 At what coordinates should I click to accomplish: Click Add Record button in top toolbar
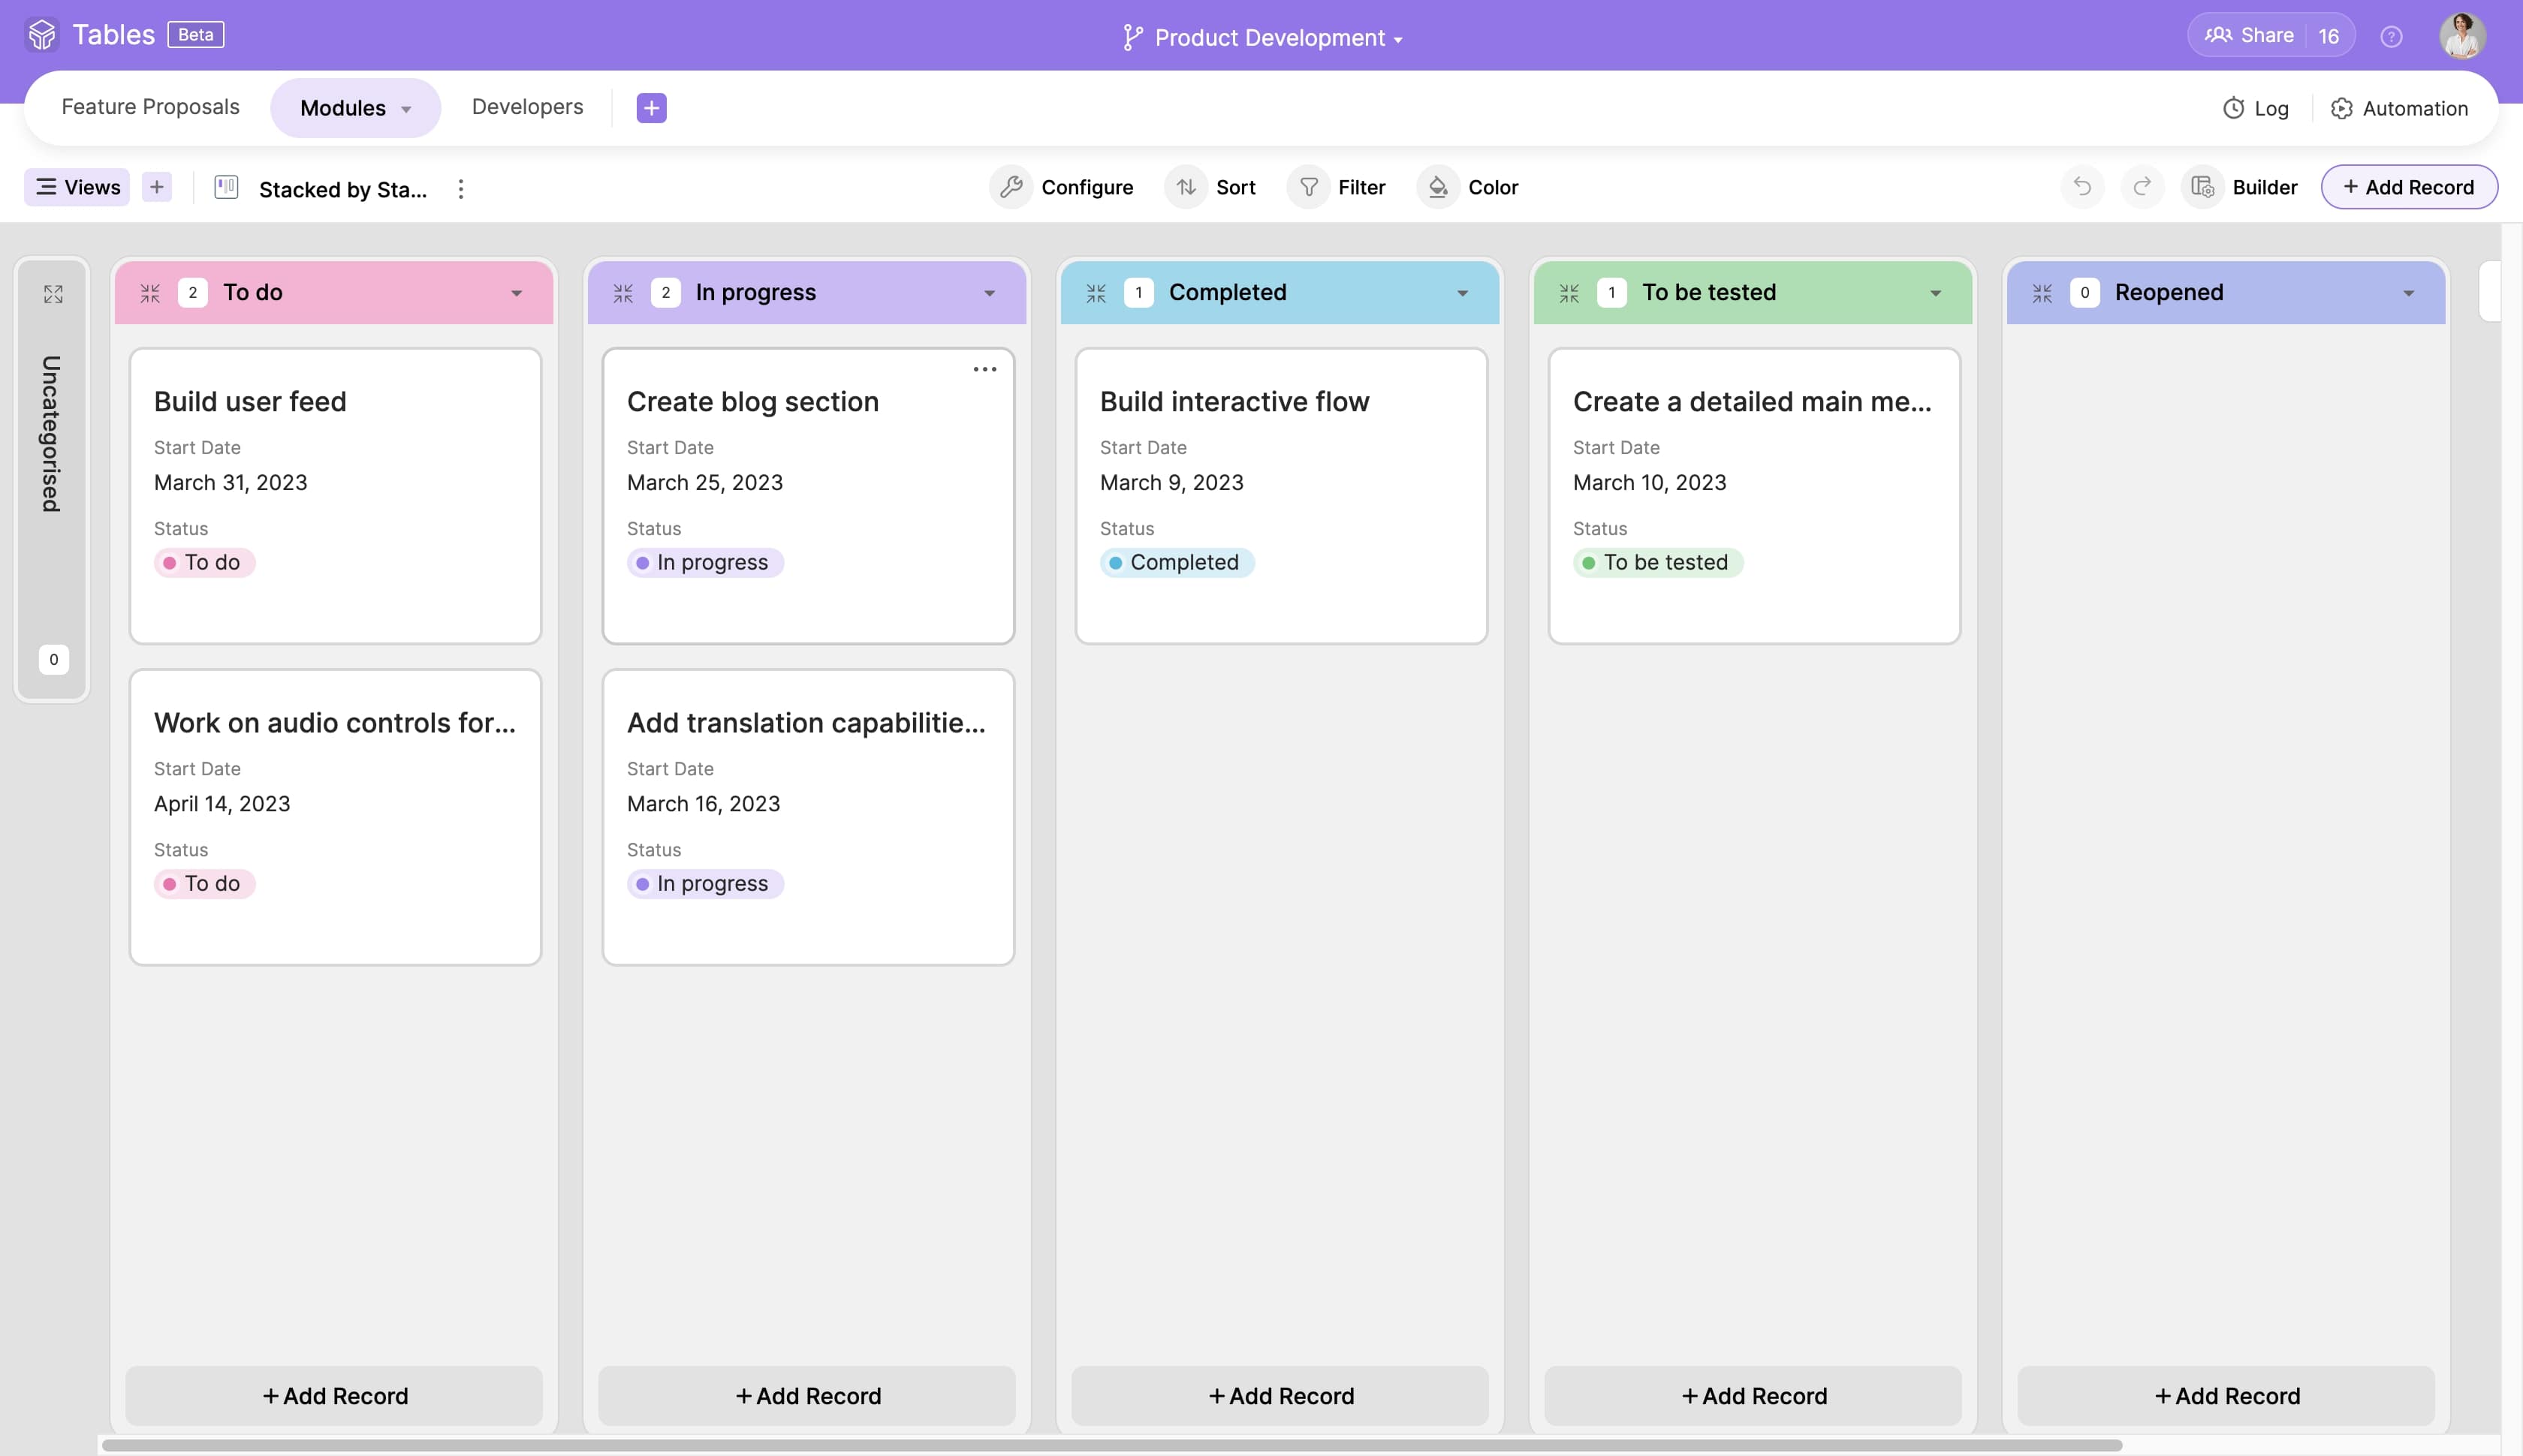click(x=2408, y=187)
